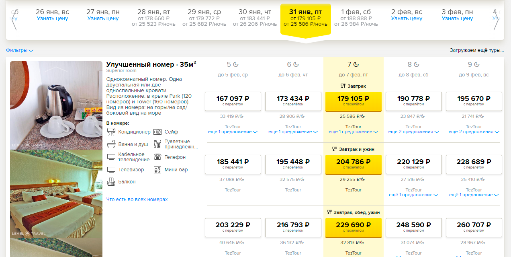This screenshot has height=257, width=511.
Task: Click the air conditioner icon
Action: (111, 132)
